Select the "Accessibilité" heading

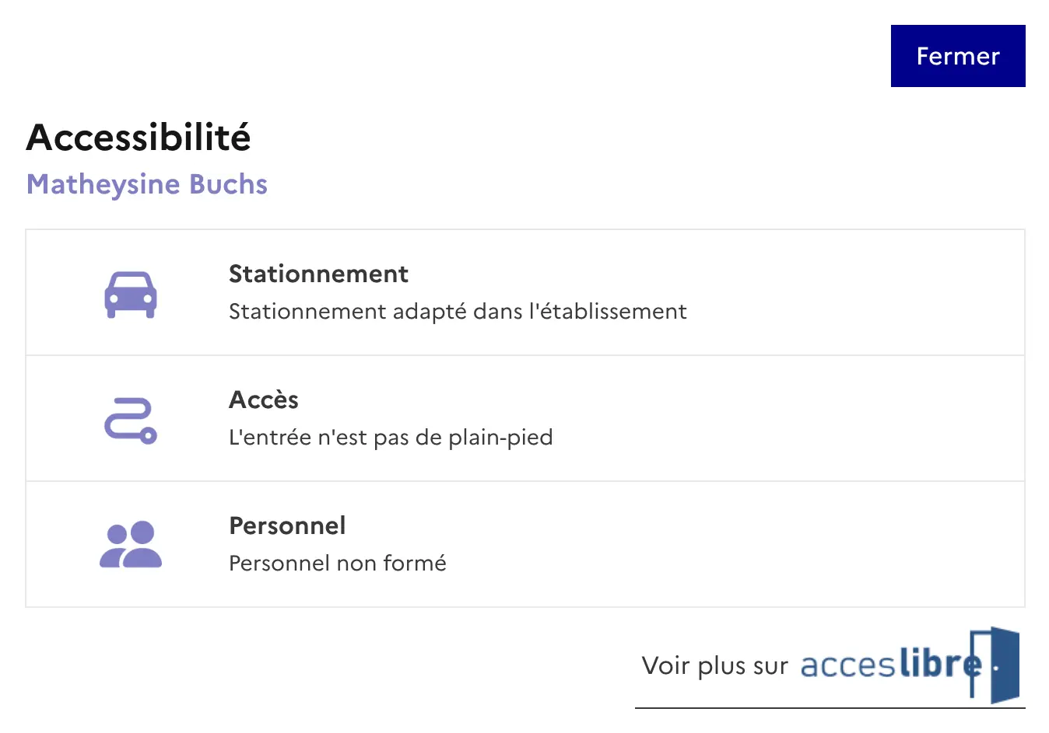pyautogui.click(x=139, y=138)
